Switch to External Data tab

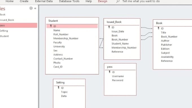point(44,1)
